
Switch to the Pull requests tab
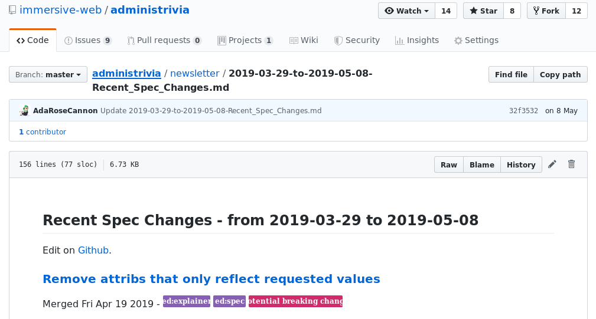pos(164,40)
